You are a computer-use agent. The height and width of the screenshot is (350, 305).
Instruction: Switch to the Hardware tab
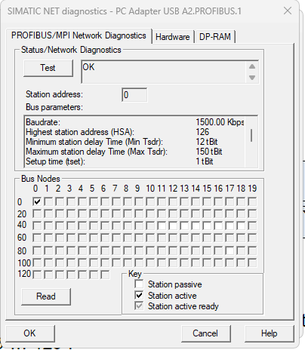point(173,37)
